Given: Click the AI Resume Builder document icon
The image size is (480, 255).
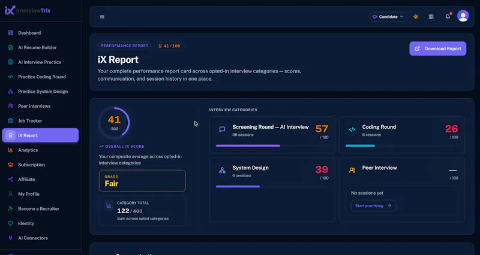Looking at the screenshot, I should tap(10, 47).
